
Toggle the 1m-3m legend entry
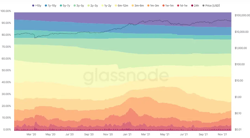click(153, 6)
